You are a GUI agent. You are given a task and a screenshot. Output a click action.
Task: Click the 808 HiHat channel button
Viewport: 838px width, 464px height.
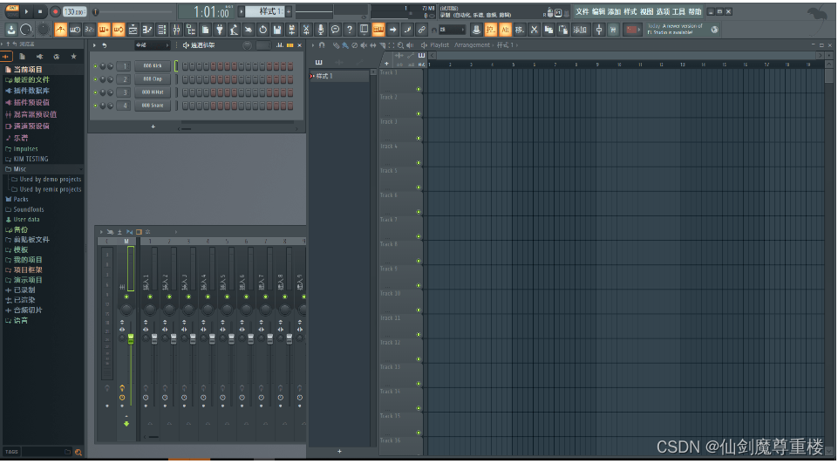pyautogui.click(x=153, y=92)
